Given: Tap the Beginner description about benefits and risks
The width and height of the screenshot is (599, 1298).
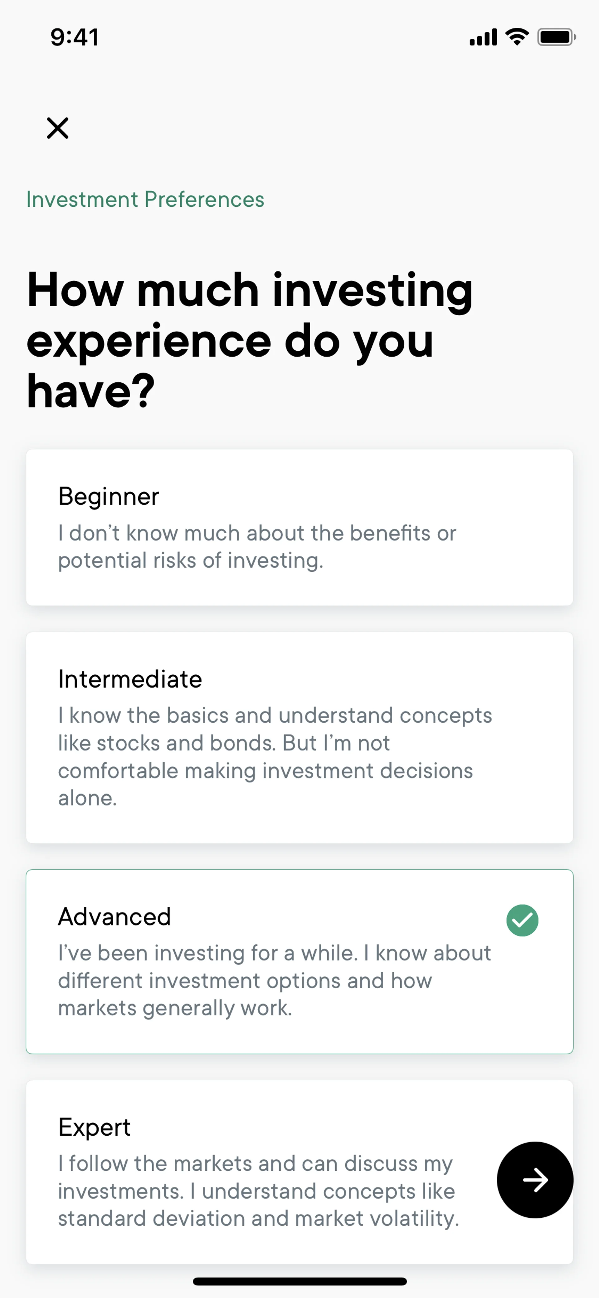Looking at the screenshot, I should 257,547.
